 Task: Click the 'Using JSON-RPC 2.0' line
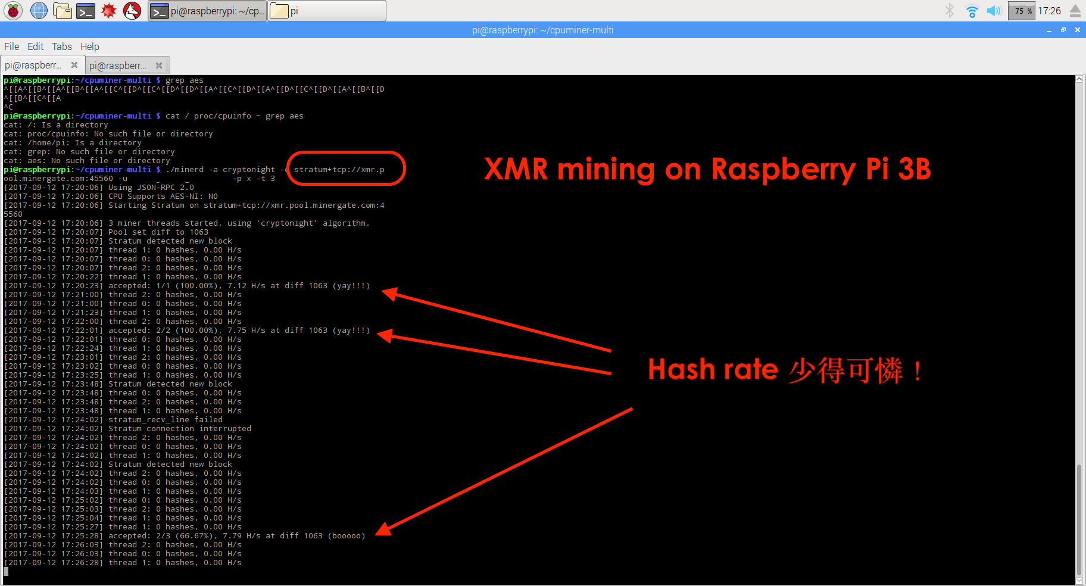[99, 188]
